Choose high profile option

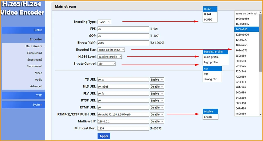click(x=215, y=62)
